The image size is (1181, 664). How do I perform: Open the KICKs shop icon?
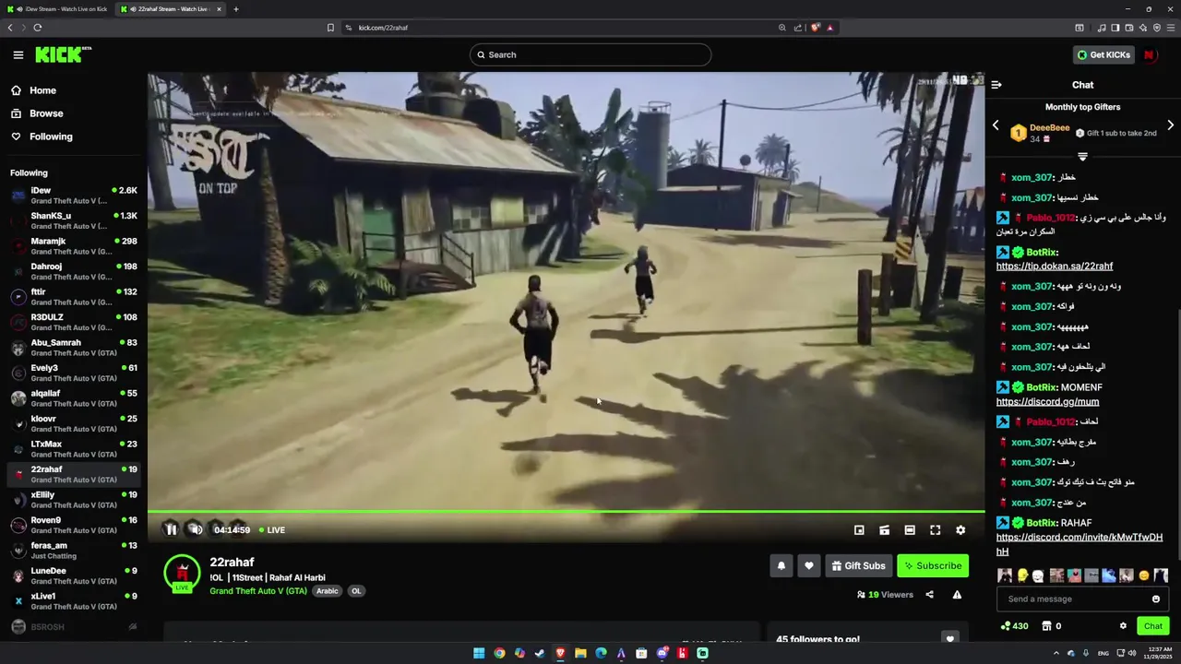(1047, 626)
